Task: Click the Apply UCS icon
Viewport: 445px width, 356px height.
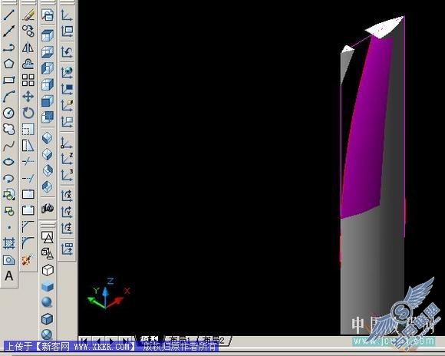Action: [67, 249]
